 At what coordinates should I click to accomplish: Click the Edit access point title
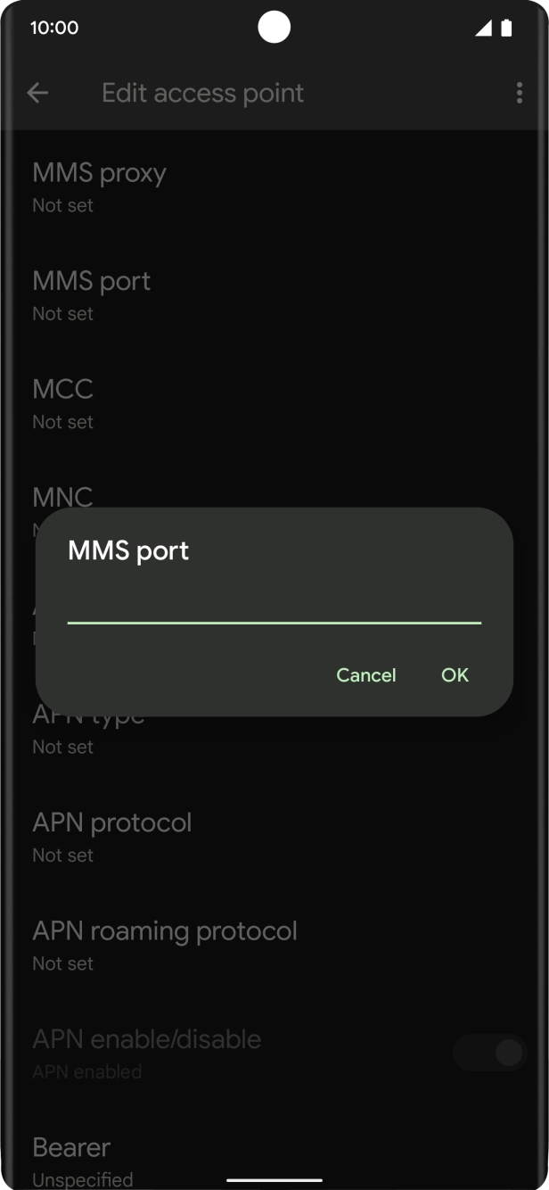click(x=202, y=93)
